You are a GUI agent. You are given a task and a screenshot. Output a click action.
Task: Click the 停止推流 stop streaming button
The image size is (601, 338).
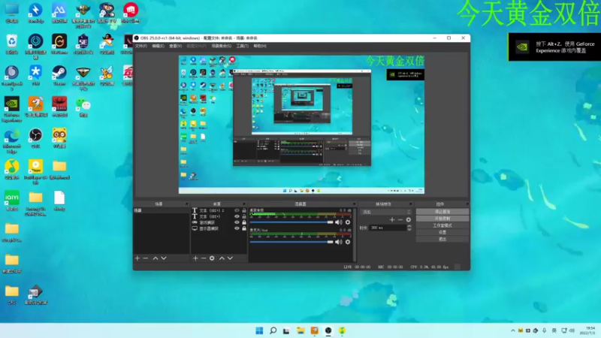[442, 212]
